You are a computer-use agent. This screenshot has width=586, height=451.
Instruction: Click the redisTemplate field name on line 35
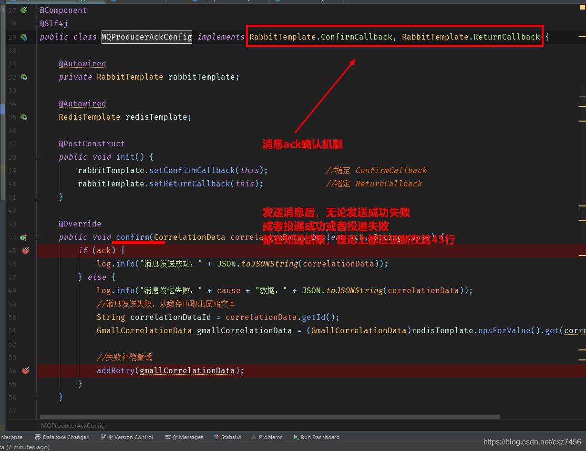tap(156, 117)
